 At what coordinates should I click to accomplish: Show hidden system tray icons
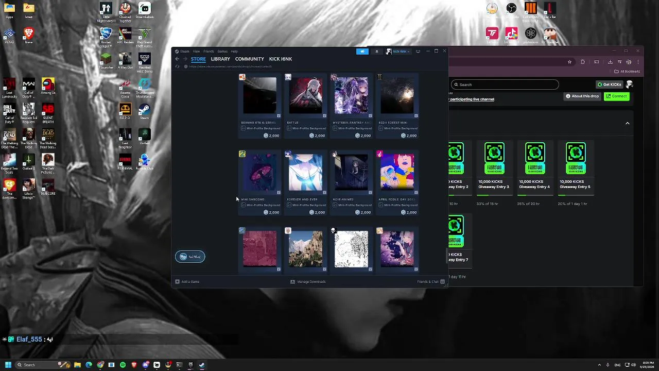[x=600, y=365]
